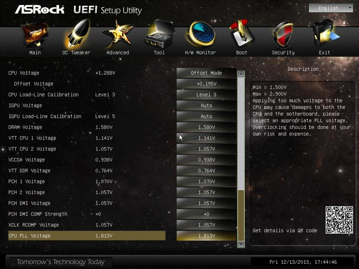Select the OC Tweaker rocket icon
Image resolution: width=359 pixels, height=269 pixels.
[x=77, y=34]
